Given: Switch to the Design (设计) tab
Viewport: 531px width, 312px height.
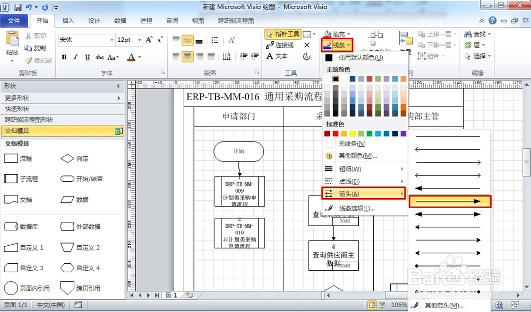Looking at the screenshot, I should pos(94,21).
